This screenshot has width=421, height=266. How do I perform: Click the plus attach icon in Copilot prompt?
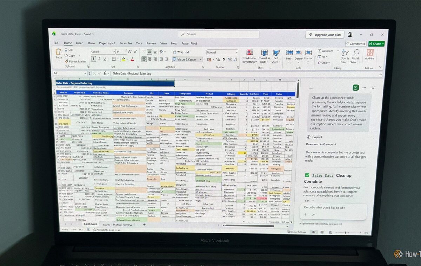305,215
